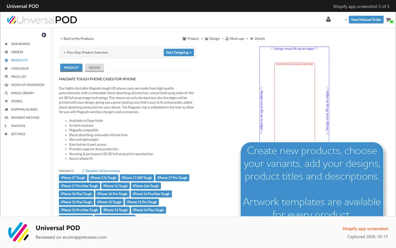The image size is (396, 248).
Task: Click the Image Library icon
Action: point(6,93)
